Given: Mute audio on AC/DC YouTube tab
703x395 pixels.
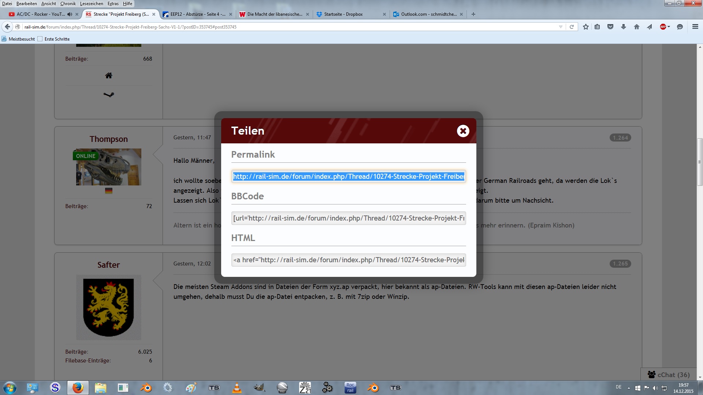Looking at the screenshot, I should (70, 14).
